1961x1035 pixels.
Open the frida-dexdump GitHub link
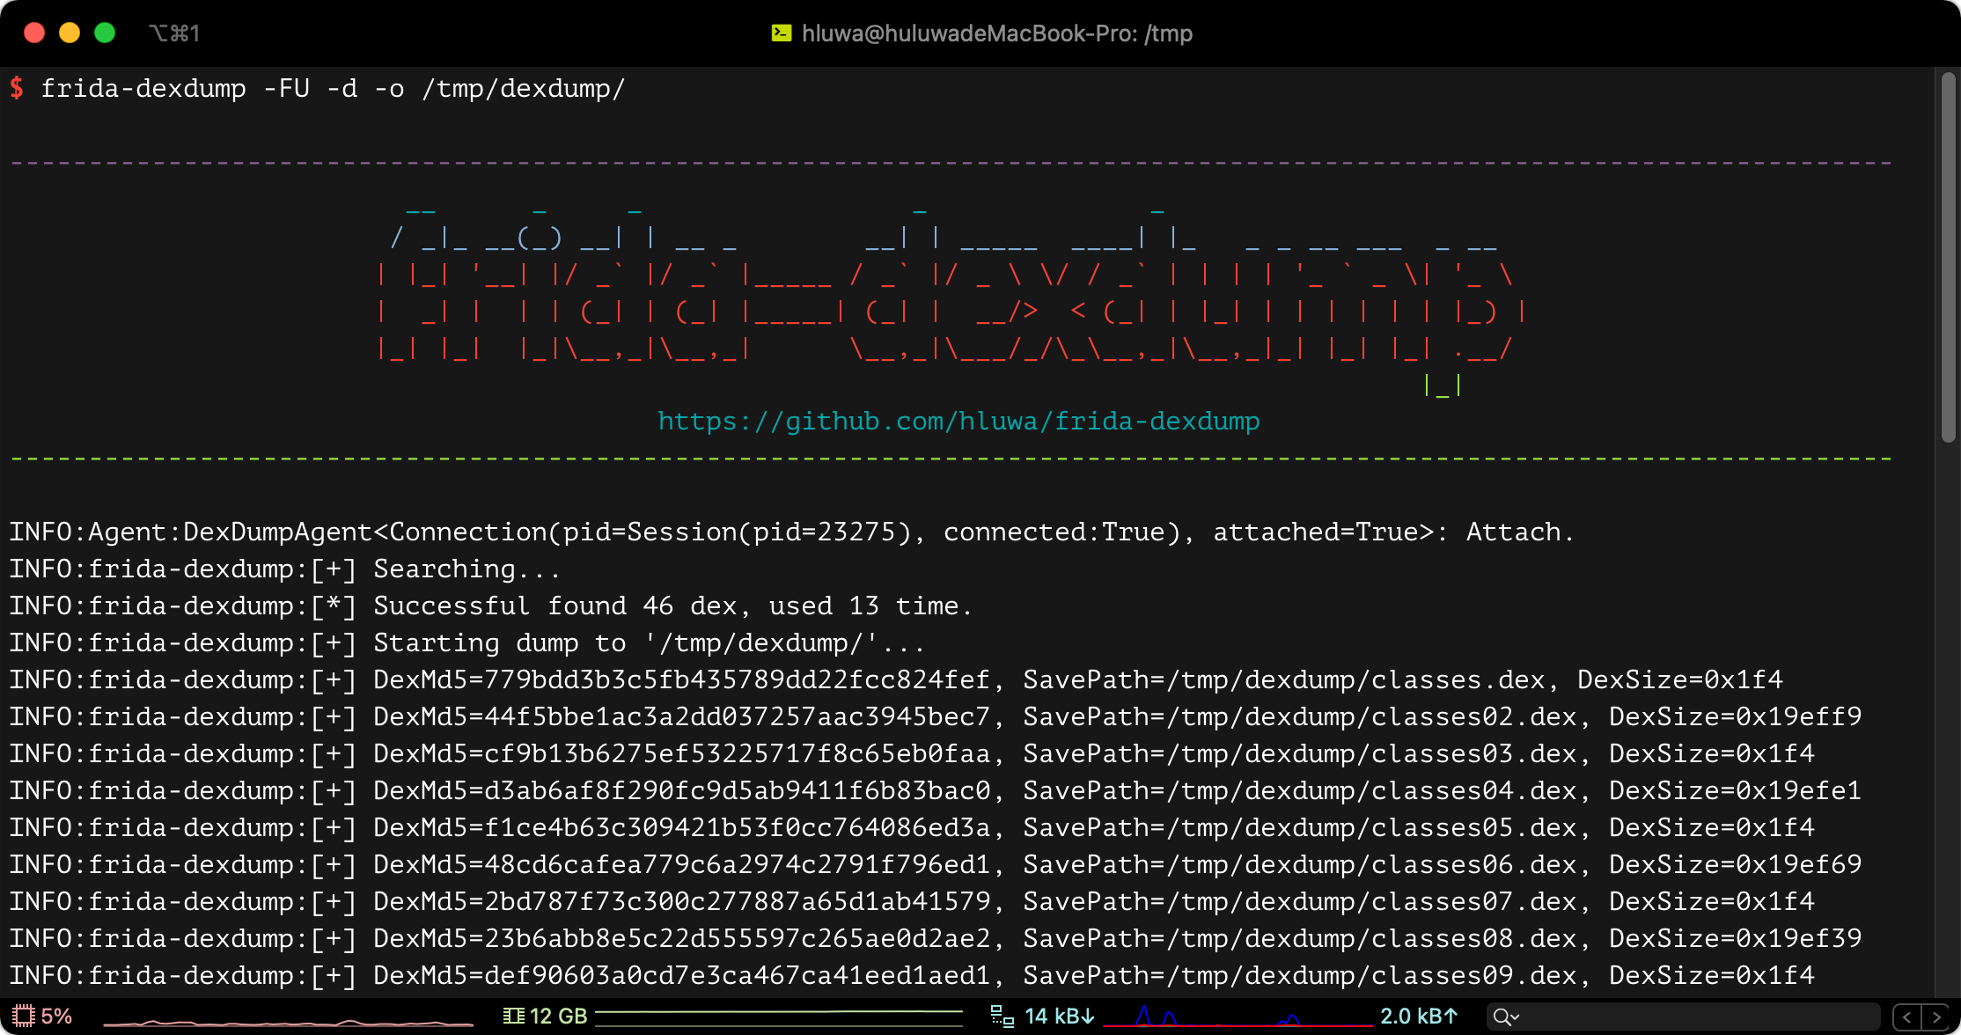(958, 422)
